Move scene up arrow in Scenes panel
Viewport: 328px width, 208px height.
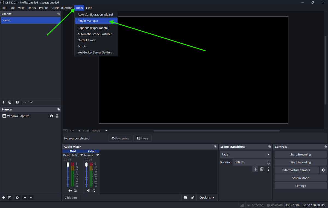coord(25,102)
